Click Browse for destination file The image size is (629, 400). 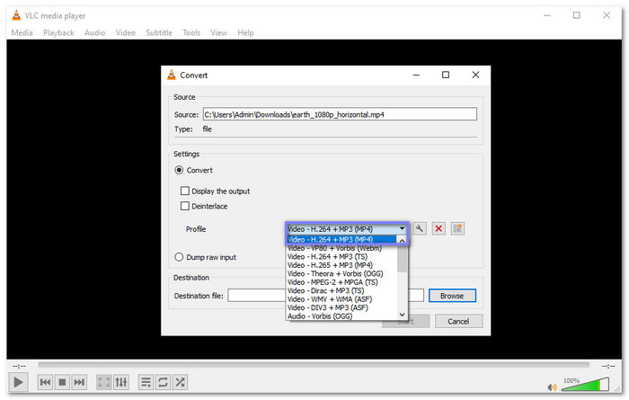tap(452, 296)
